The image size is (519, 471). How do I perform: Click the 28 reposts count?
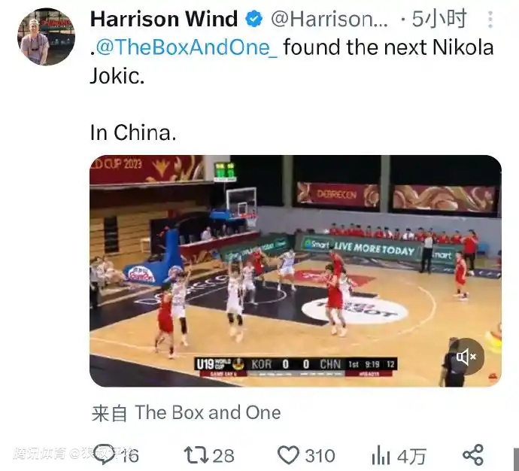point(223,456)
